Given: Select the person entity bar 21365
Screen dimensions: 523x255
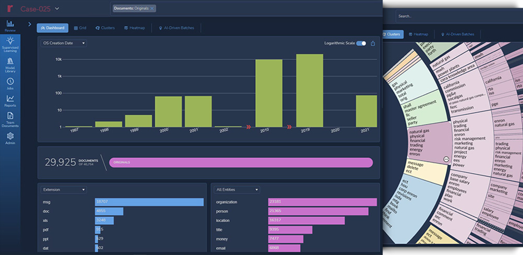Looking at the screenshot, I should point(318,212).
